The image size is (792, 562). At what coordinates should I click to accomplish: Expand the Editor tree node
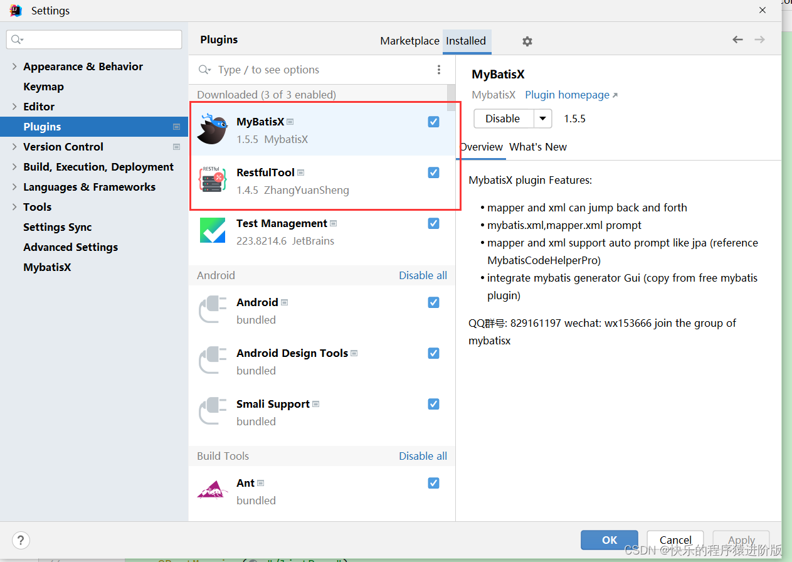coord(14,107)
